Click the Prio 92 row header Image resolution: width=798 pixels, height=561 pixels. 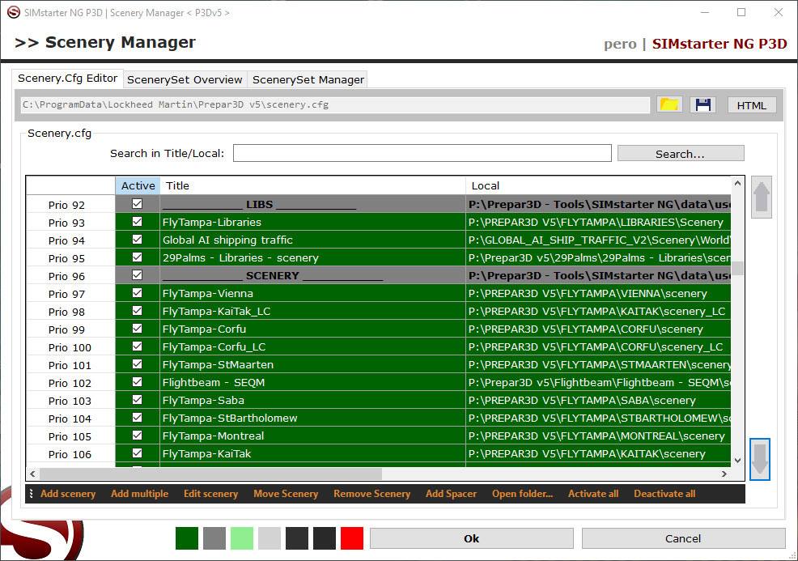pos(70,204)
